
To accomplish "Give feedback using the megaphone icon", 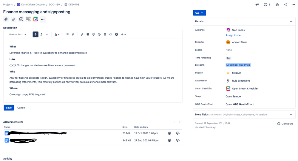I will click(257, 4).
